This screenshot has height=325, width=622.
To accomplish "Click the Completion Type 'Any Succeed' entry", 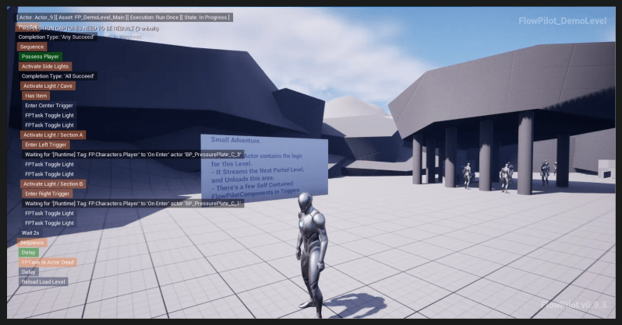I will [x=56, y=37].
